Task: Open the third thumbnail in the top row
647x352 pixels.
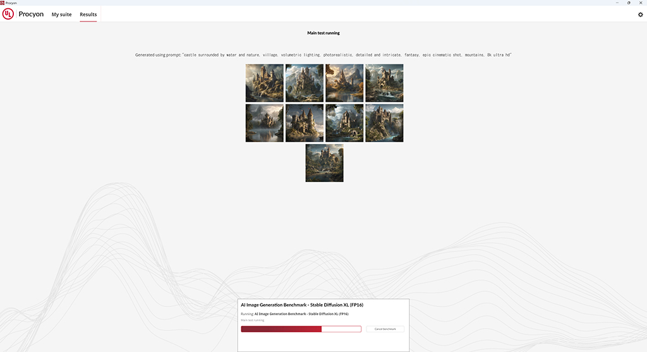Action: point(344,83)
